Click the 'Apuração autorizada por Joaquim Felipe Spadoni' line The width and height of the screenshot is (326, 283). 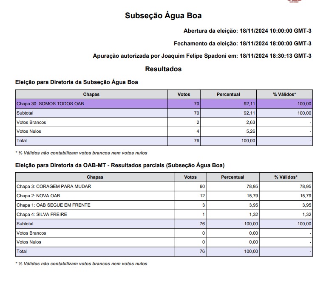click(202, 56)
